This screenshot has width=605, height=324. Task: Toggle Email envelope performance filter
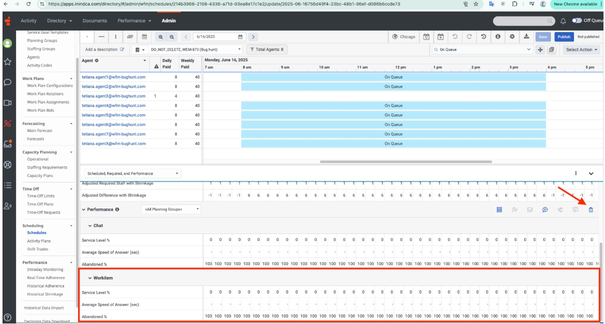(529, 209)
